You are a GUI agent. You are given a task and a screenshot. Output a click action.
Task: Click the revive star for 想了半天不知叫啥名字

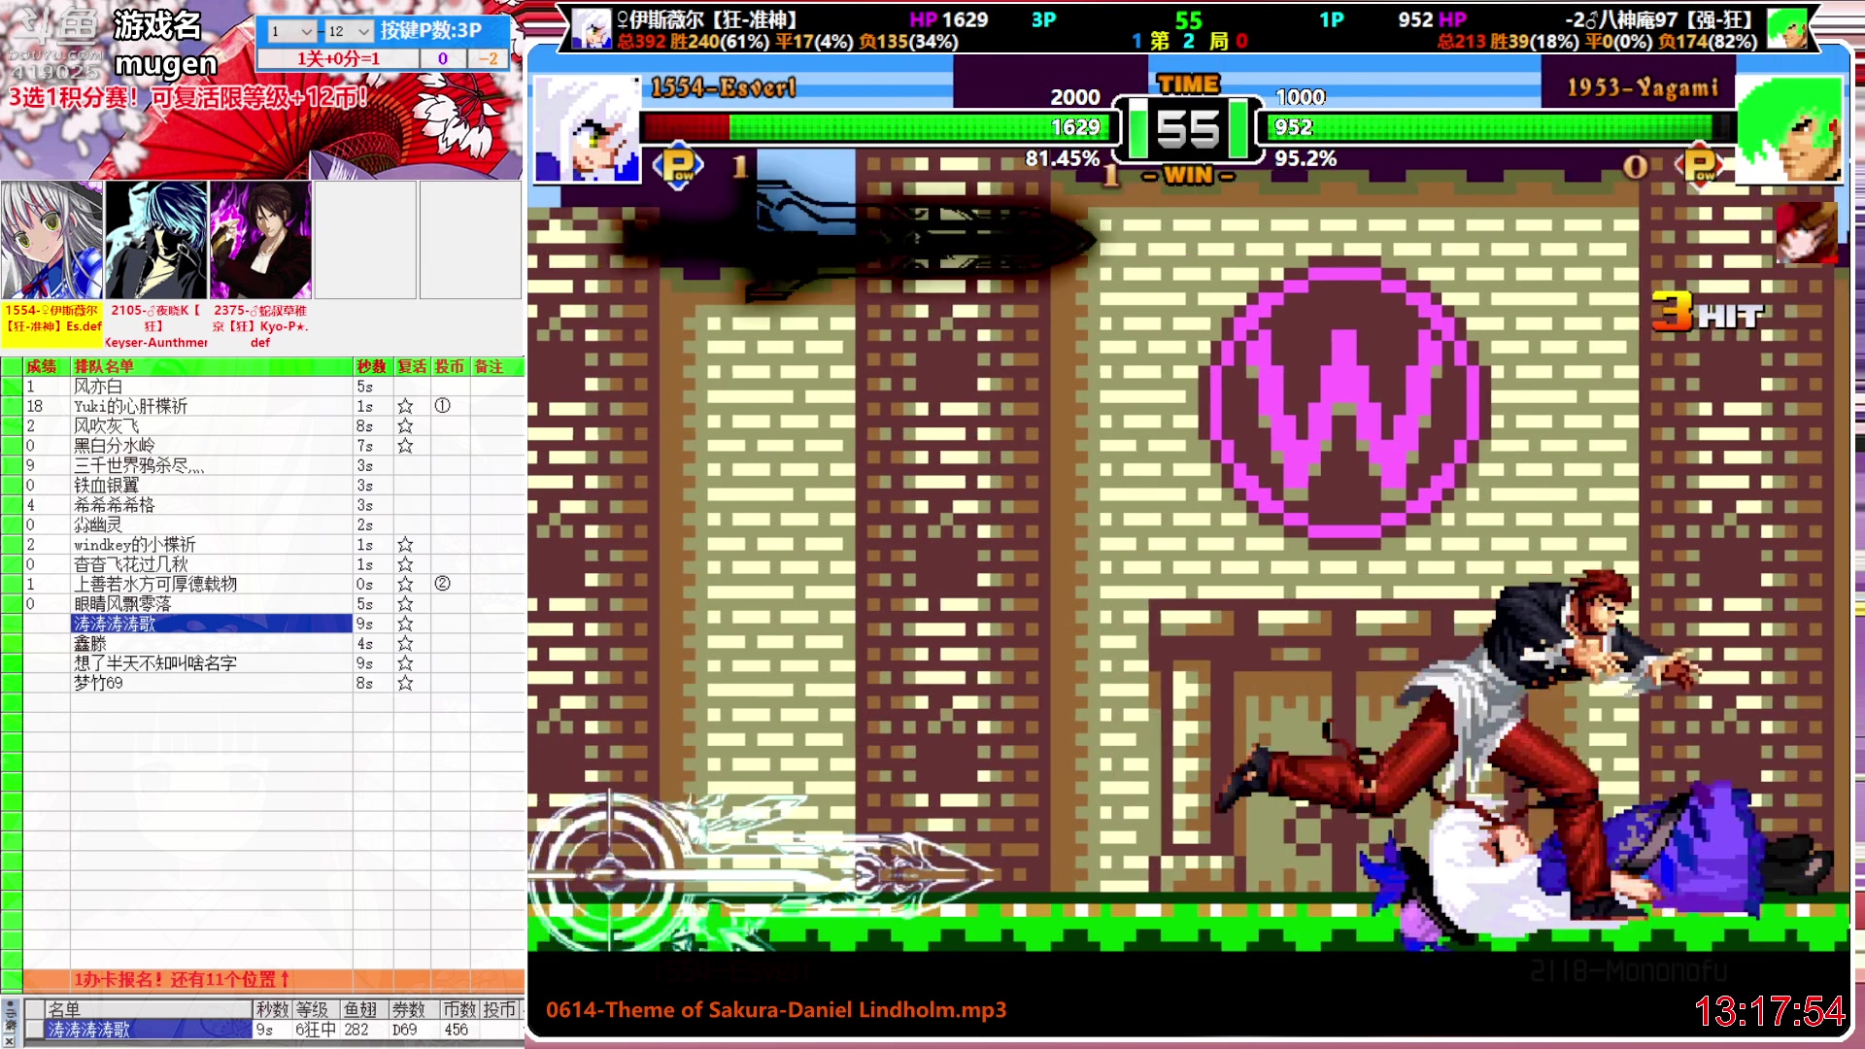coord(405,663)
